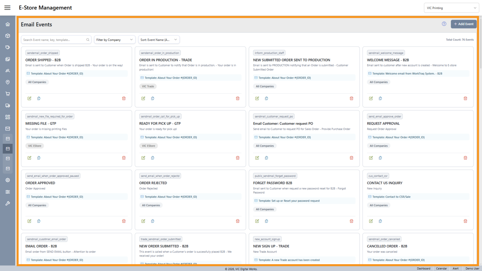
Task: Edit the ORDER IN PRODUCTION - TRADE event
Action: [x=143, y=98]
